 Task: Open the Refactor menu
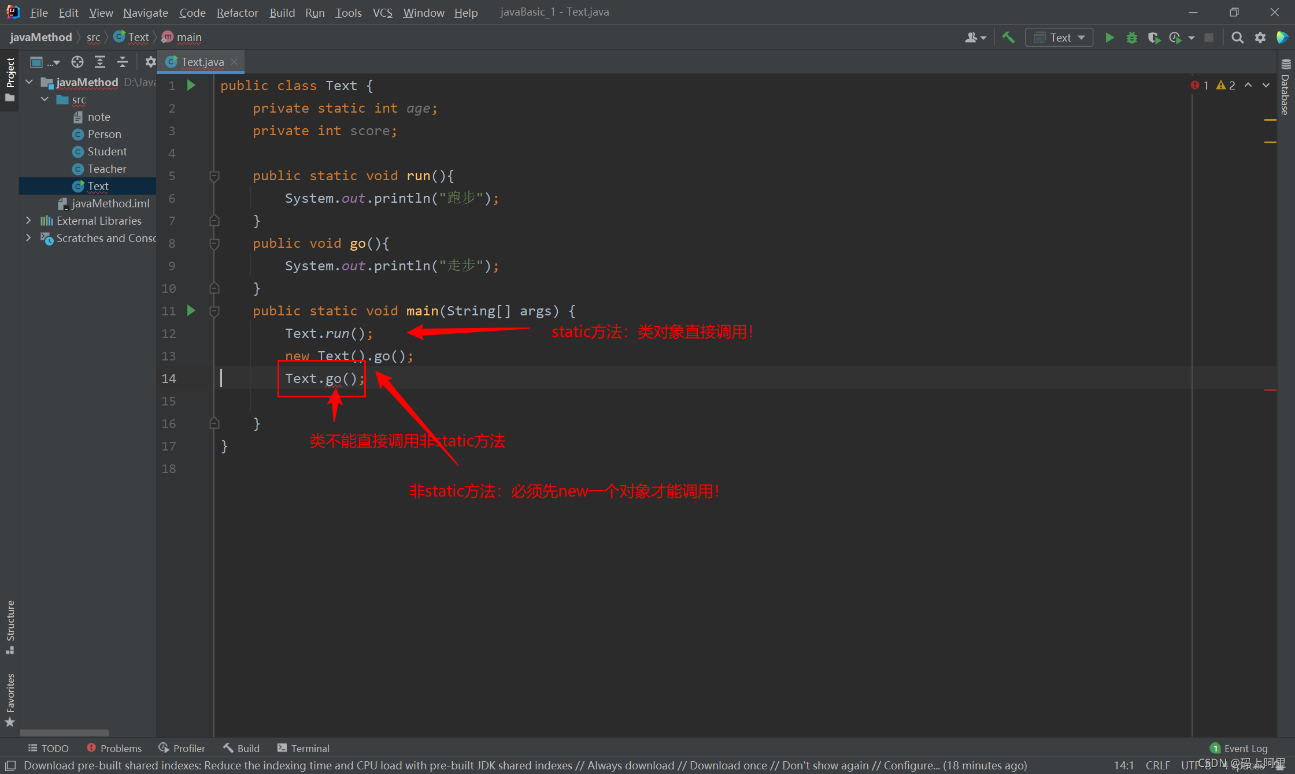237,12
